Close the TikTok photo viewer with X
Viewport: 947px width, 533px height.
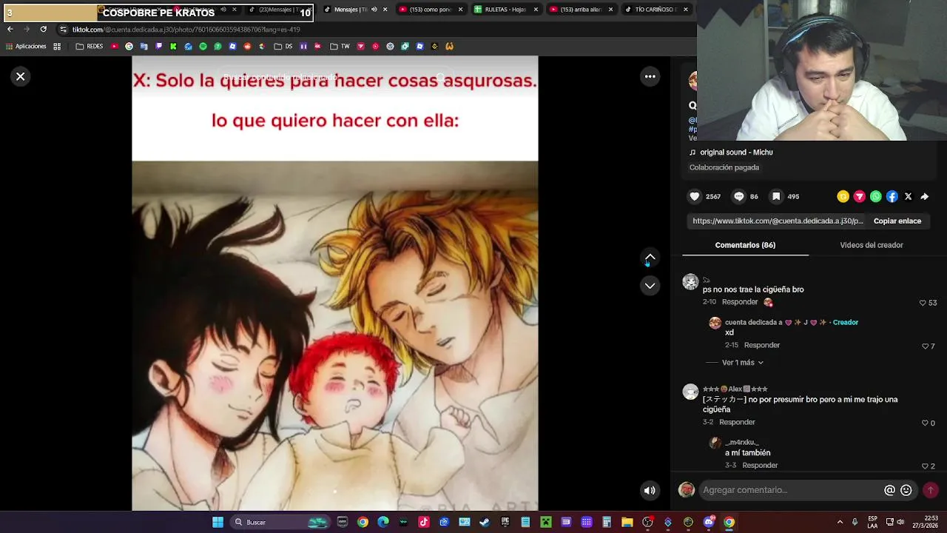21,76
